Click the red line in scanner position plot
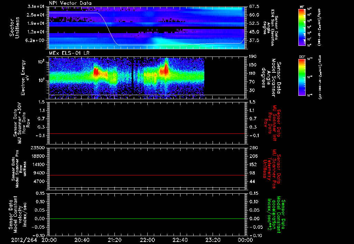This screenshot has height=244, width=354. 147,175
